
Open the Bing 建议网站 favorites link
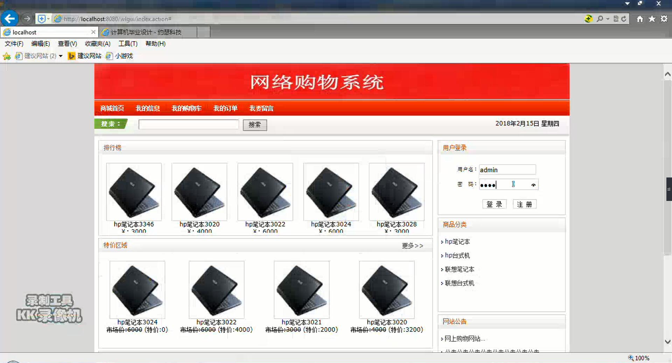click(x=84, y=56)
